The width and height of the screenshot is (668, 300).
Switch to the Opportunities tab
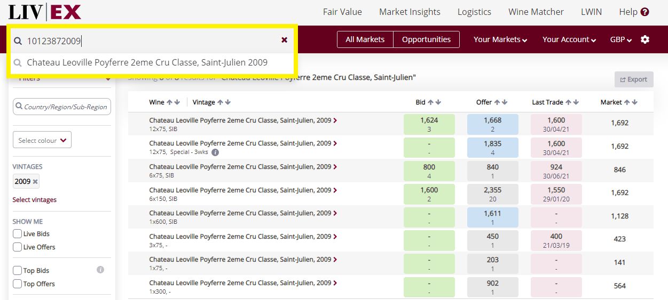click(x=426, y=39)
